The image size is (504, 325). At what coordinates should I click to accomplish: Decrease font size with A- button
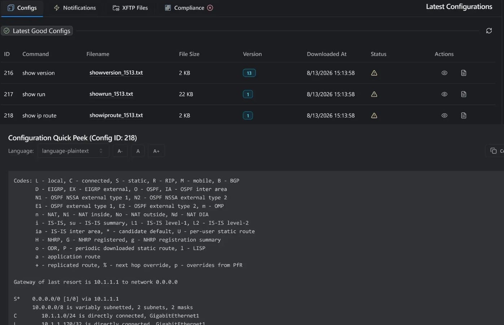point(120,151)
